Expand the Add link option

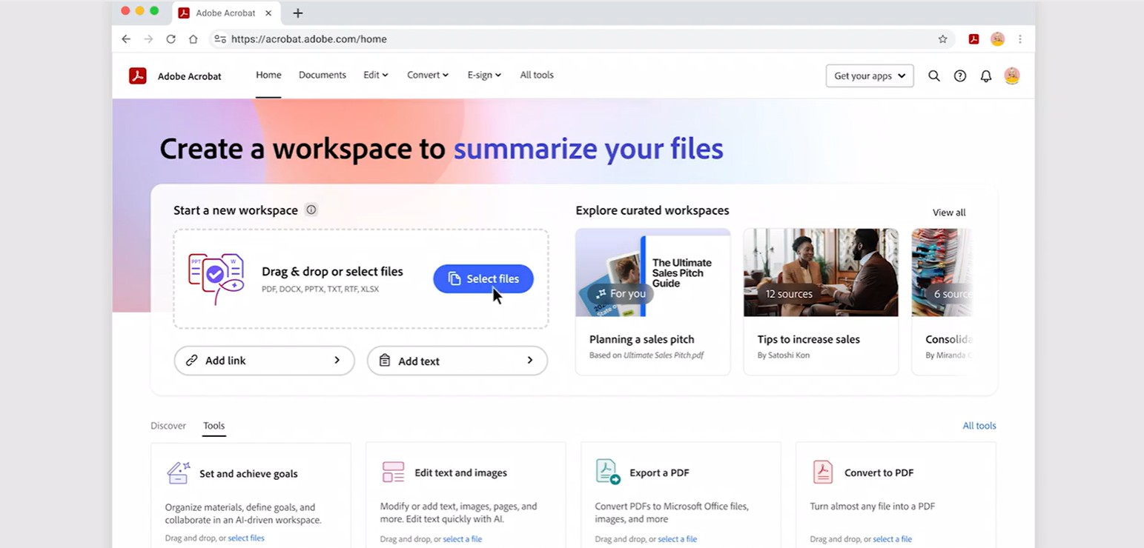click(264, 361)
